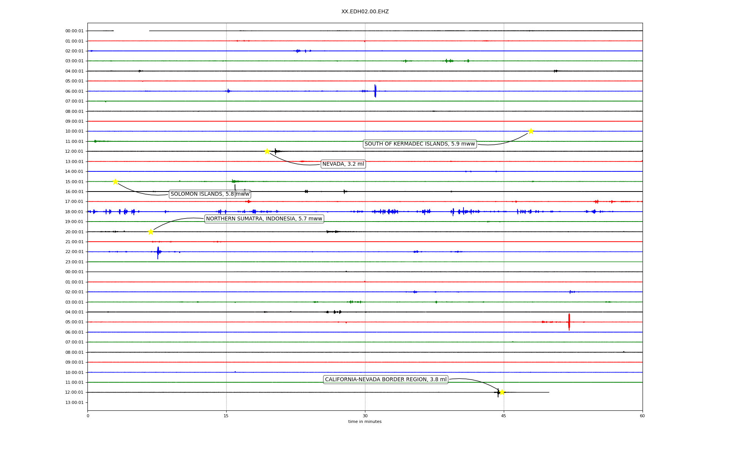
Task: Click the large red spike on 05:00:01 trace
Action: [569, 322]
